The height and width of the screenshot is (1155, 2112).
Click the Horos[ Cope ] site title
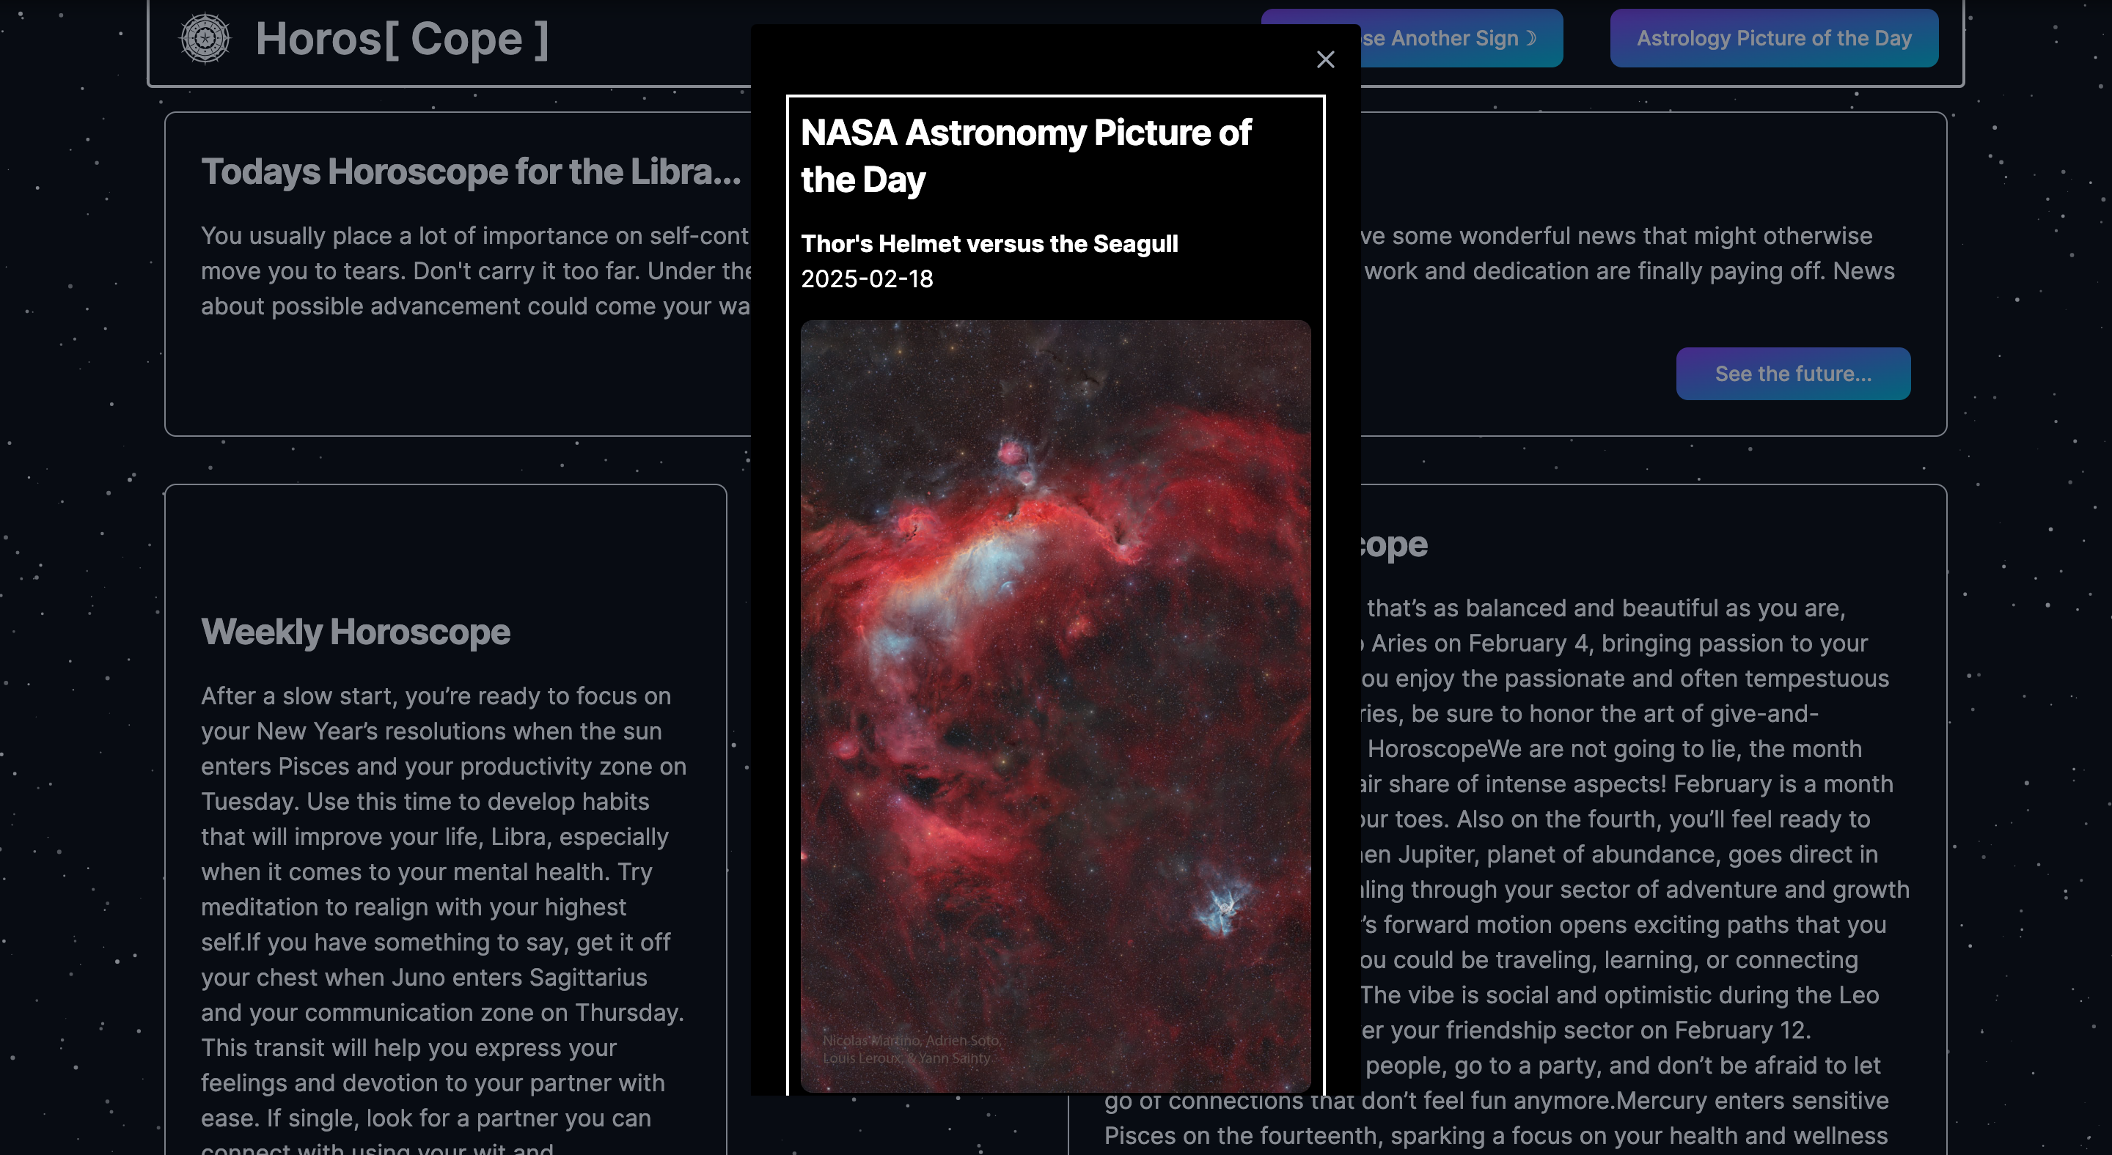pos(402,39)
